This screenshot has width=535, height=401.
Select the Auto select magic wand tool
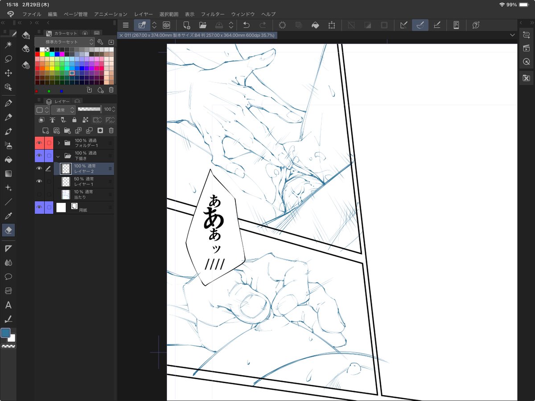pyautogui.click(x=8, y=45)
